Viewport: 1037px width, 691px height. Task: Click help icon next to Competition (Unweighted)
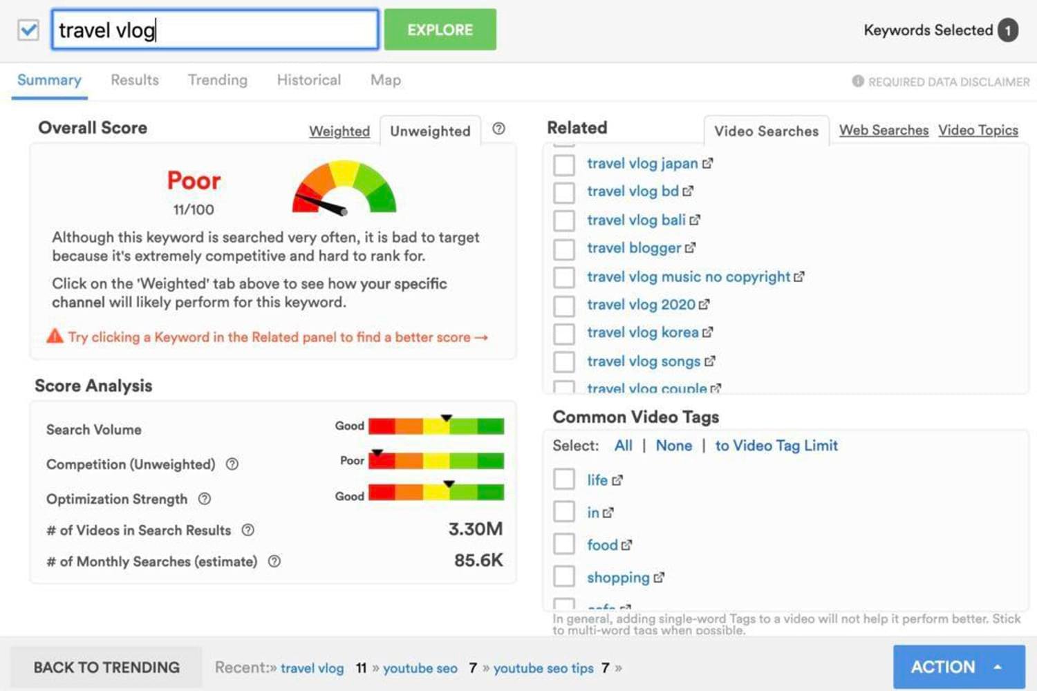tap(232, 464)
